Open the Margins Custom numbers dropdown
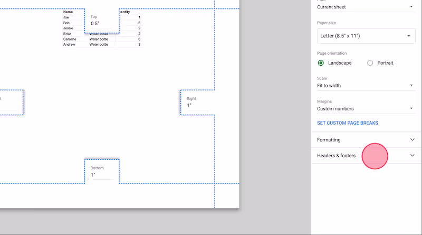This screenshot has height=235, width=422. pyautogui.click(x=365, y=109)
